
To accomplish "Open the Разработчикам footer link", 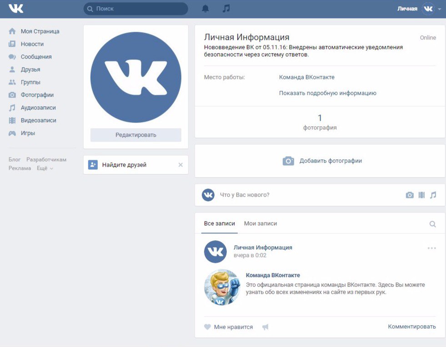I will [46, 159].
